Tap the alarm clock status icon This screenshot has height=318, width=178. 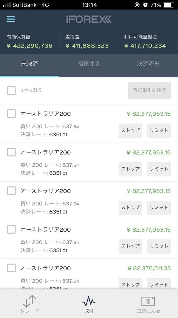tap(145, 5)
